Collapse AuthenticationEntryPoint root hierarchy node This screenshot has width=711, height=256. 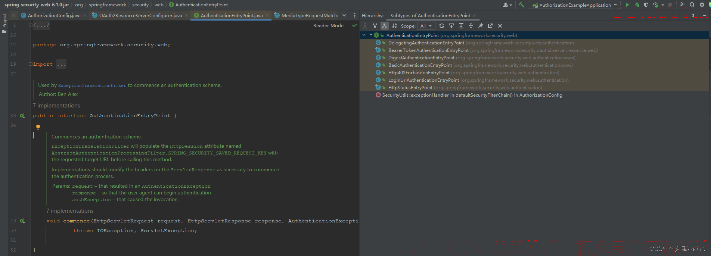(x=364, y=35)
